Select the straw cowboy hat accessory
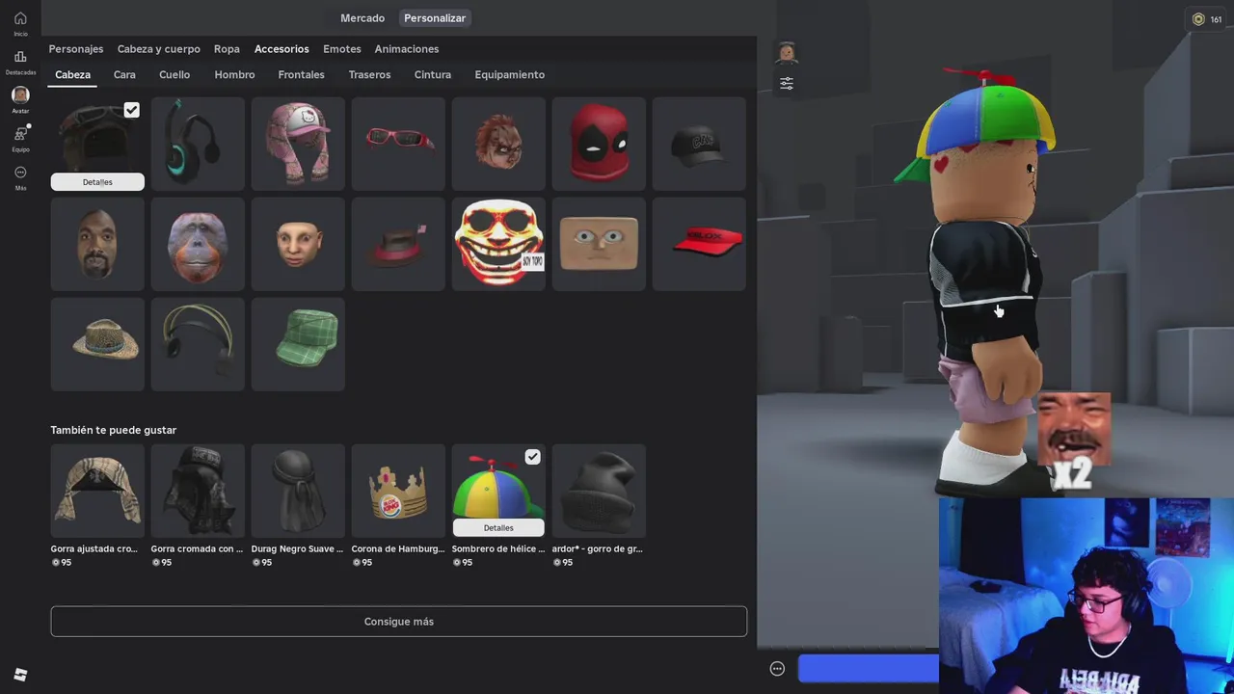 pyautogui.click(x=97, y=344)
